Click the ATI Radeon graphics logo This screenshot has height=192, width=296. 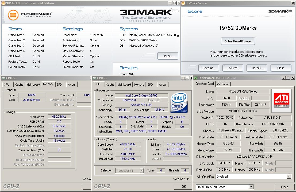pyautogui.click(x=281, y=101)
